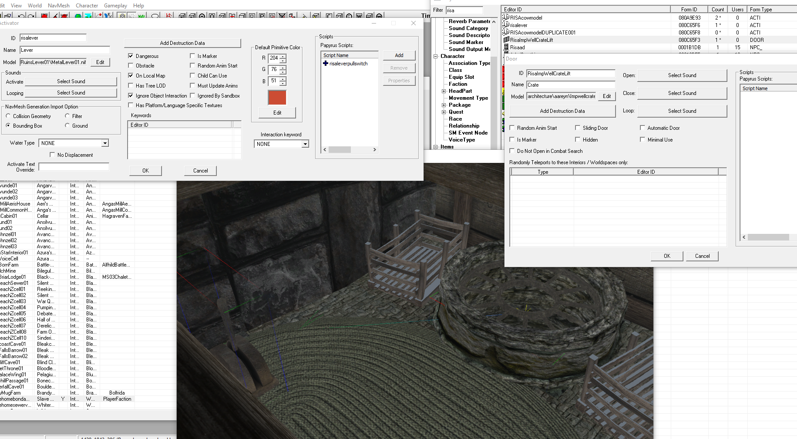Click the Open Select Sound button
Screen dimensions: 797x439
pos(682,75)
